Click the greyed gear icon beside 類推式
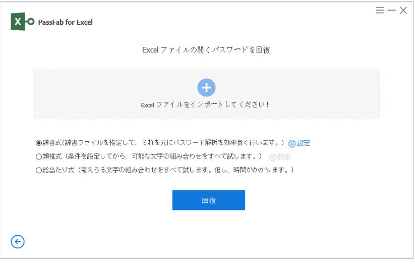 click(273, 157)
